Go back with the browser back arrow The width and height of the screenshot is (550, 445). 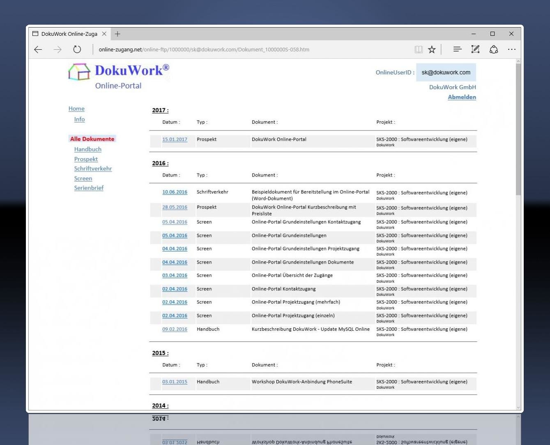point(38,50)
